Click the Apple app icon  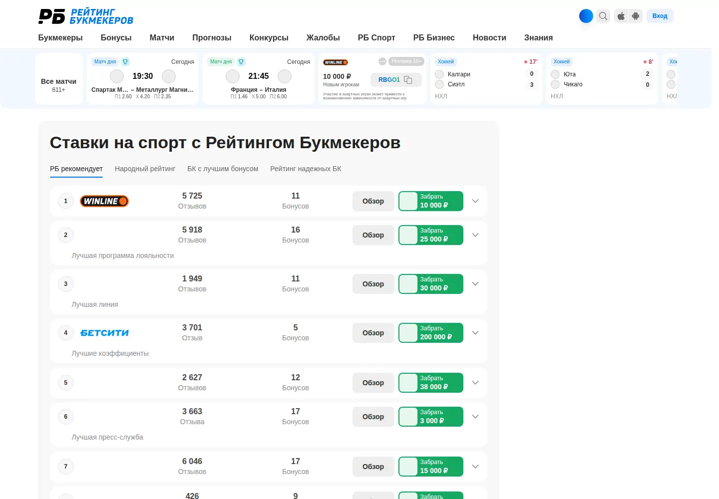tap(621, 16)
